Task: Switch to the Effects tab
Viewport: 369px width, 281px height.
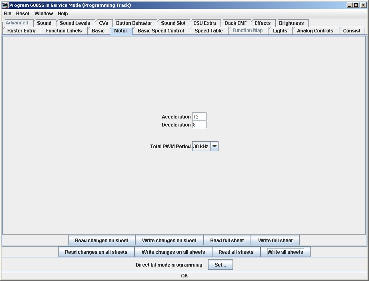Action: pyautogui.click(x=263, y=23)
